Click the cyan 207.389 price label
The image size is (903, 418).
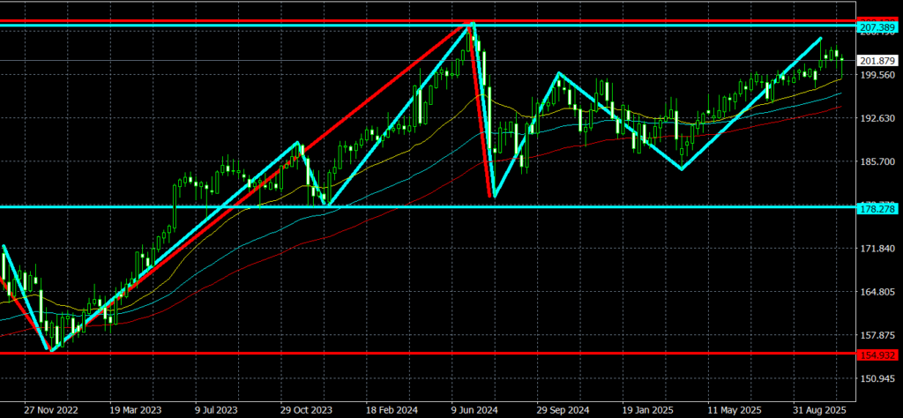877,29
